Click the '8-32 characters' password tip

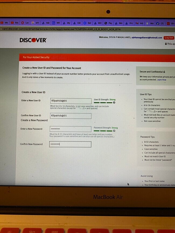point(151,142)
